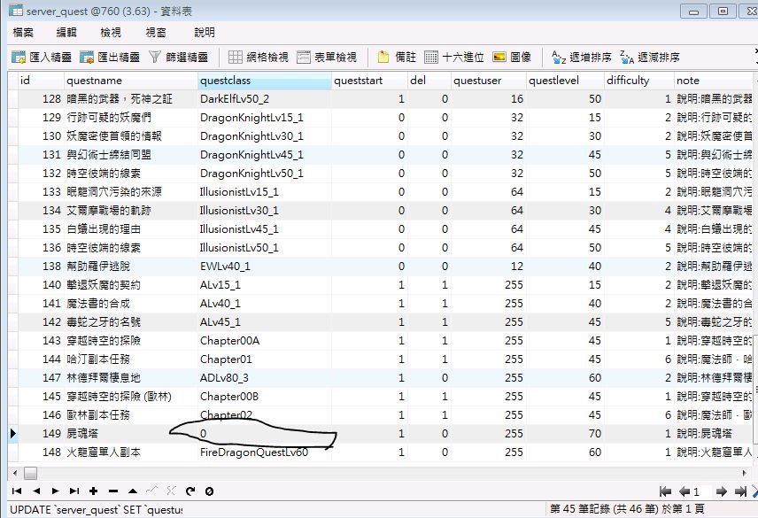This screenshot has width=758, height=518.
Task: Select questname cell 屍魂塔
Action: coord(130,434)
